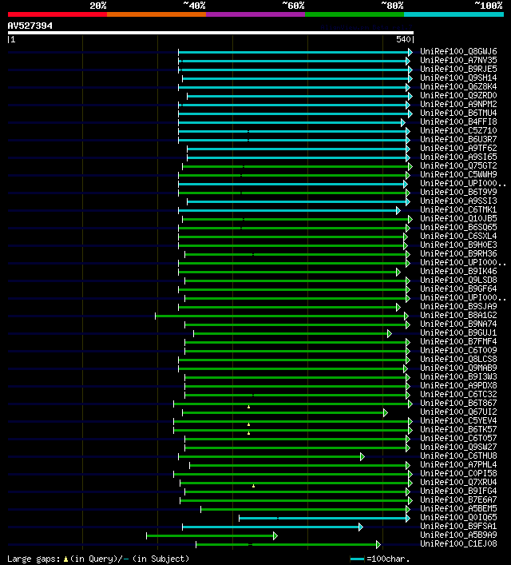Click the UniRef100_B9I3W3 label
The image size is (511, 565).
coord(458,376)
